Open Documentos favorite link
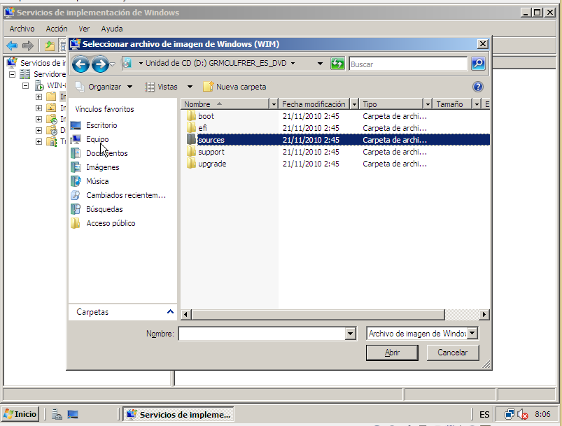Screen dimensions: 562x426 click(x=107, y=153)
